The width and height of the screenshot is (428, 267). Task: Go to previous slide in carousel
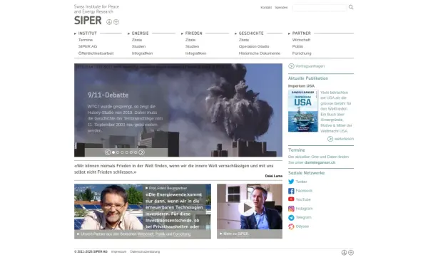pyautogui.click(x=108, y=152)
